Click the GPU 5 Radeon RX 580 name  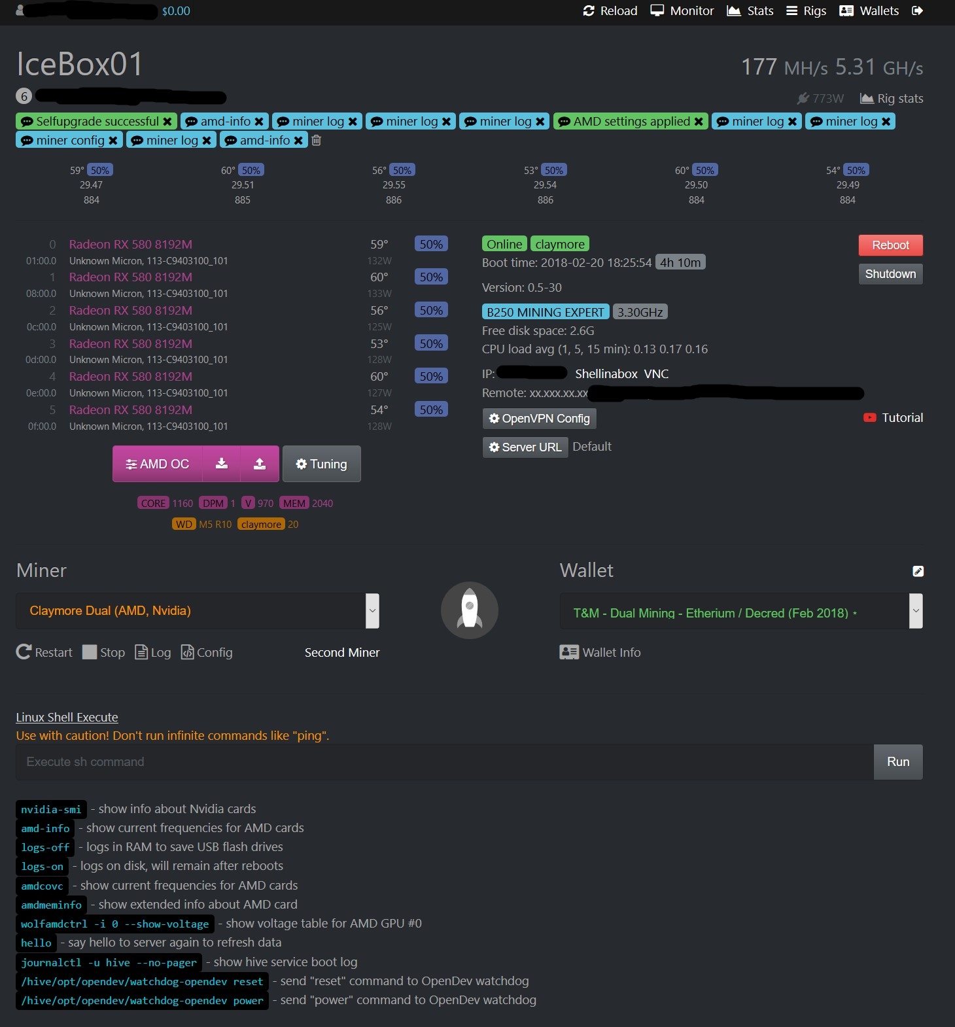pyautogui.click(x=131, y=410)
